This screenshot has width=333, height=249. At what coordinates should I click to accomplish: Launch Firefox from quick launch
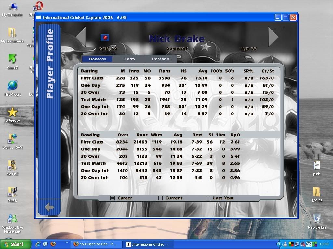coord(53,244)
